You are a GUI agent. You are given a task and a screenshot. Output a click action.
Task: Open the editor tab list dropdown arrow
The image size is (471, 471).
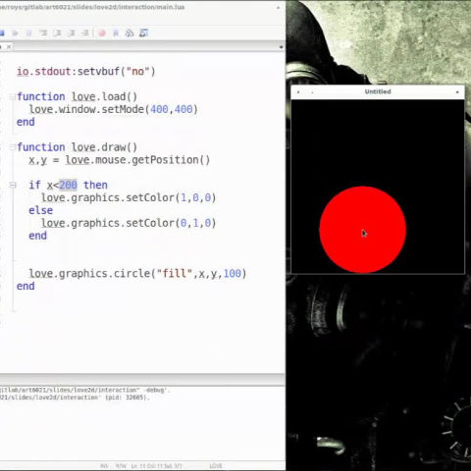pyautogui.click(x=281, y=47)
